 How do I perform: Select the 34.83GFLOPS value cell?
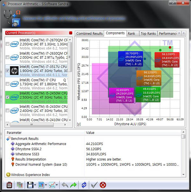(96, 154)
